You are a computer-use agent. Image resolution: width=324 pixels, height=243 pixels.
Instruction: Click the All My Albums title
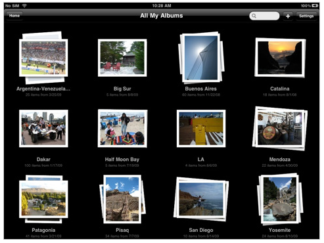[x=162, y=16]
